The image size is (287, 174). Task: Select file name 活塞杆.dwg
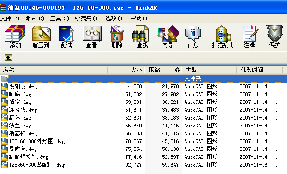pos(23,133)
